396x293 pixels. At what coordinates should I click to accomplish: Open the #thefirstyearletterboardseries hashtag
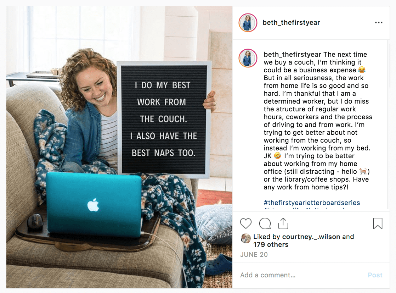312,203
